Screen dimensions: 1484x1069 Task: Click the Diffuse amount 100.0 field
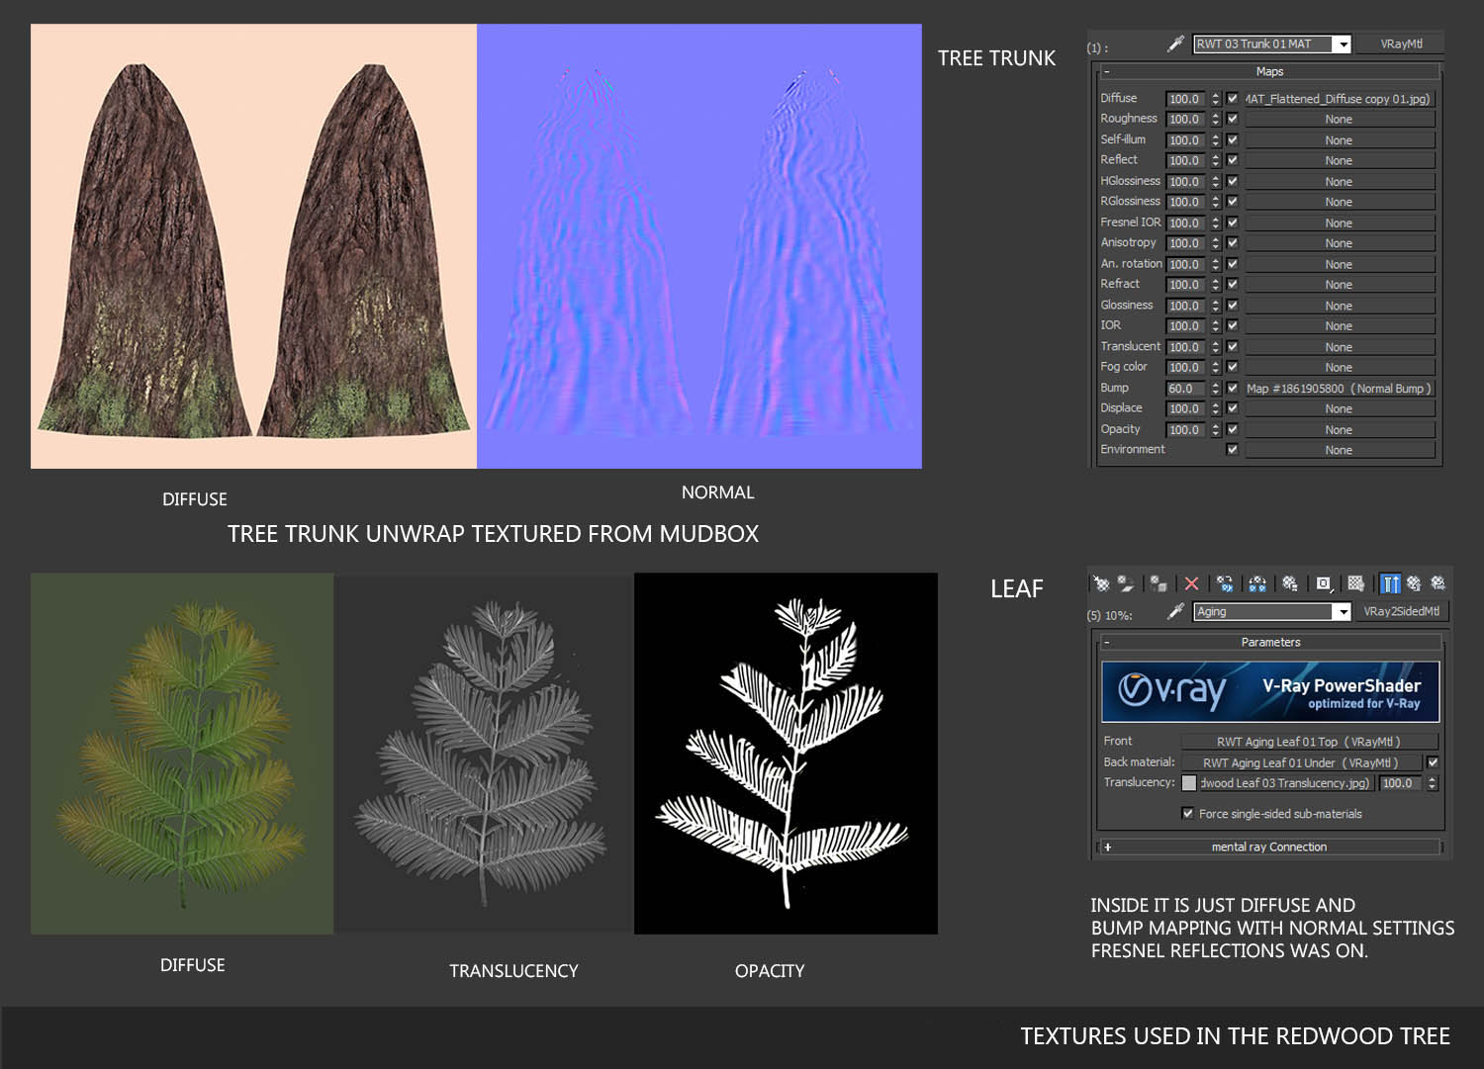pos(1185,99)
